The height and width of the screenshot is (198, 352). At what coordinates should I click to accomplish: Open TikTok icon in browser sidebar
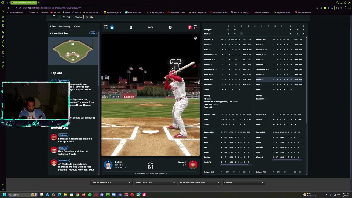pyautogui.click(x=3, y=41)
